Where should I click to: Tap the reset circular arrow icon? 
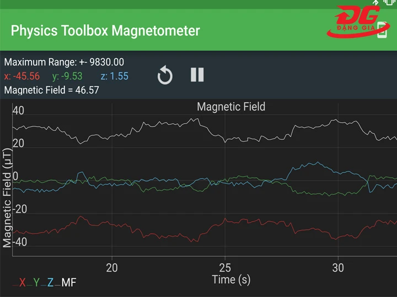[164, 75]
